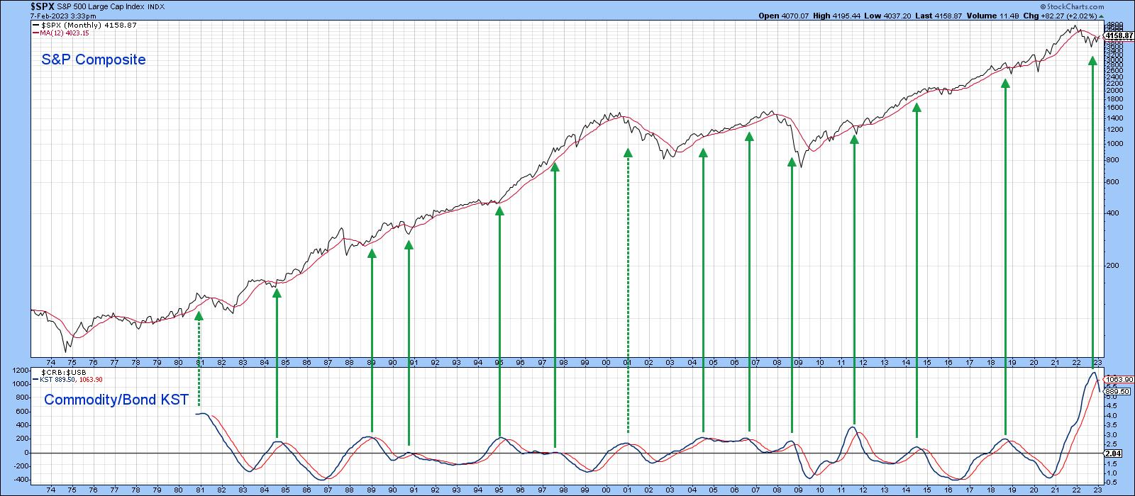The width and height of the screenshot is (1135, 496).
Task: Click the green arrowhead above late 2008
Action: tap(792, 162)
